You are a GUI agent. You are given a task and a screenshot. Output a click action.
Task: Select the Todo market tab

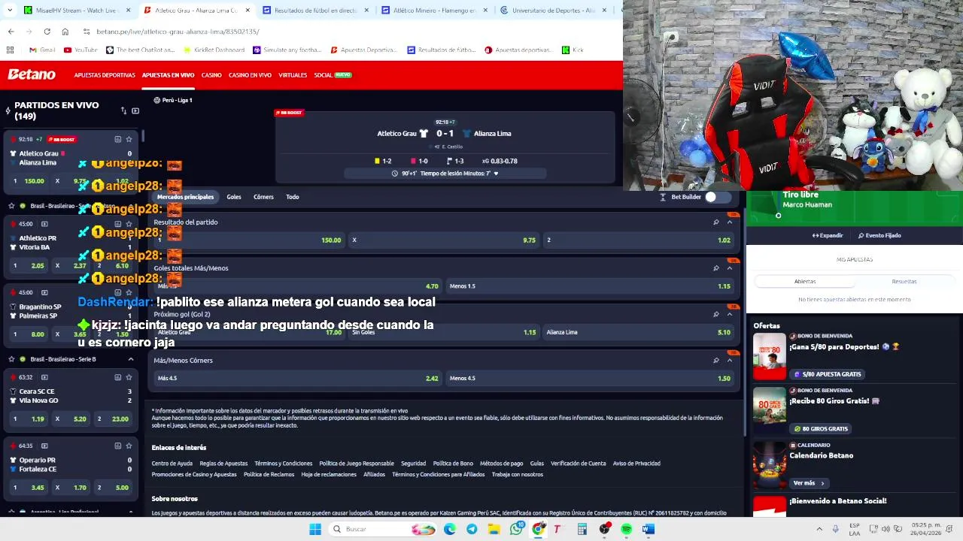(x=293, y=197)
